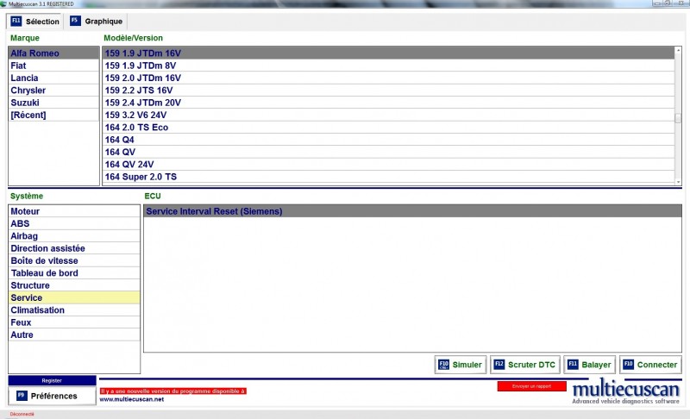690x419 pixels.
Task: Select Climatisation system category
Action: tap(37, 310)
